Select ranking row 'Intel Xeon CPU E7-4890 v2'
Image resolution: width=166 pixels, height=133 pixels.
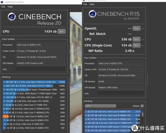coord(34,86)
